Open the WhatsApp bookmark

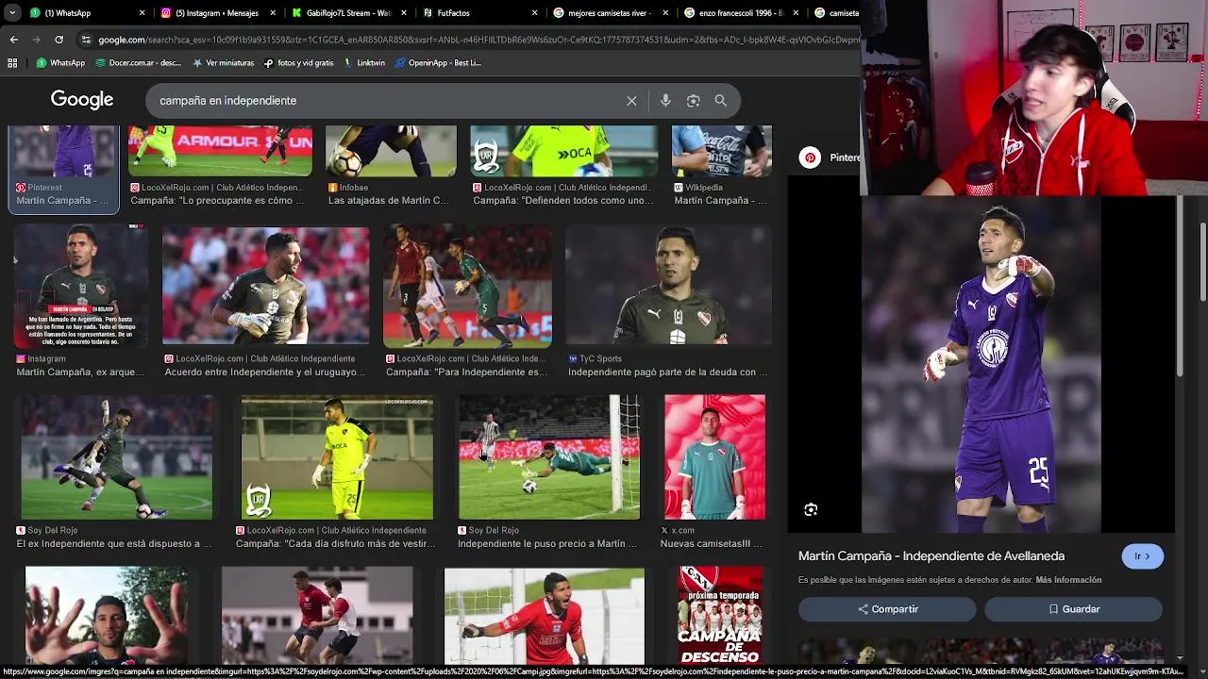tap(60, 63)
